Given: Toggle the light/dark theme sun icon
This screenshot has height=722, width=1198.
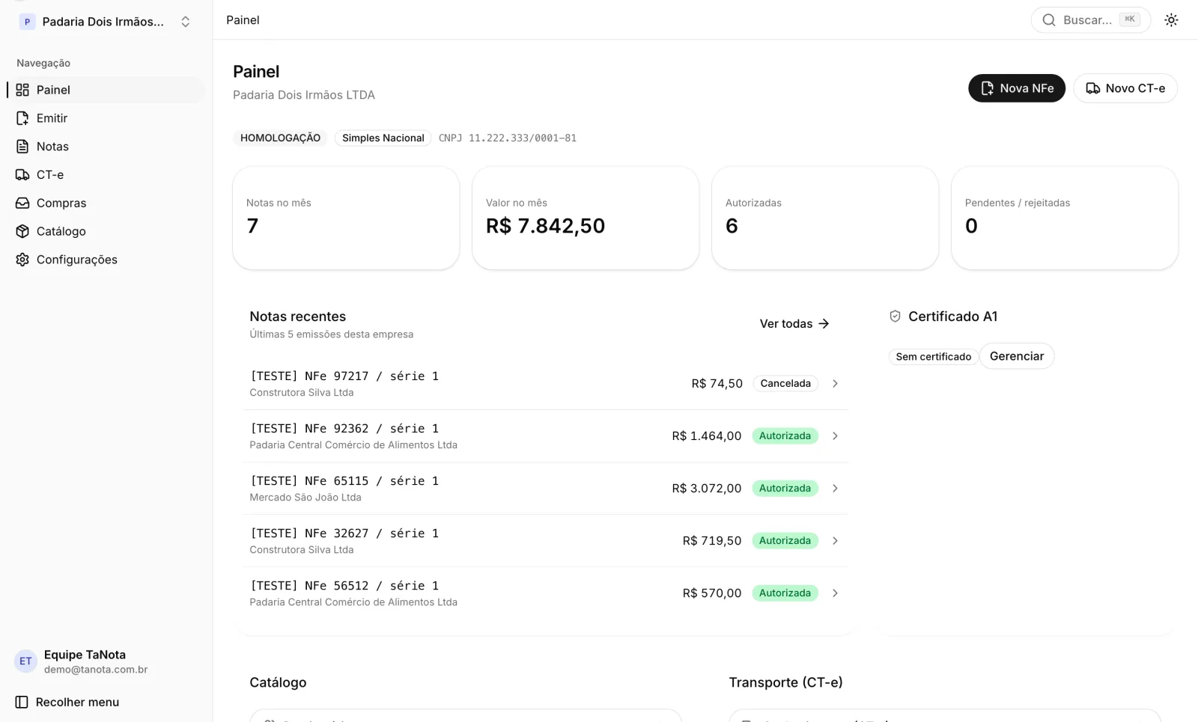Looking at the screenshot, I should pyautogui.click(x=1171, y=20).
